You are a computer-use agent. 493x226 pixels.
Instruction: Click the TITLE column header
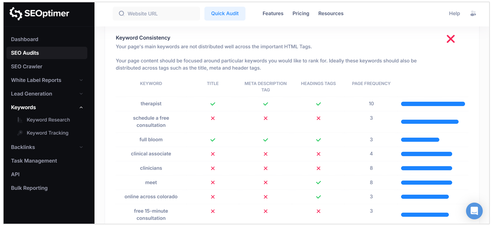(213, 83)
